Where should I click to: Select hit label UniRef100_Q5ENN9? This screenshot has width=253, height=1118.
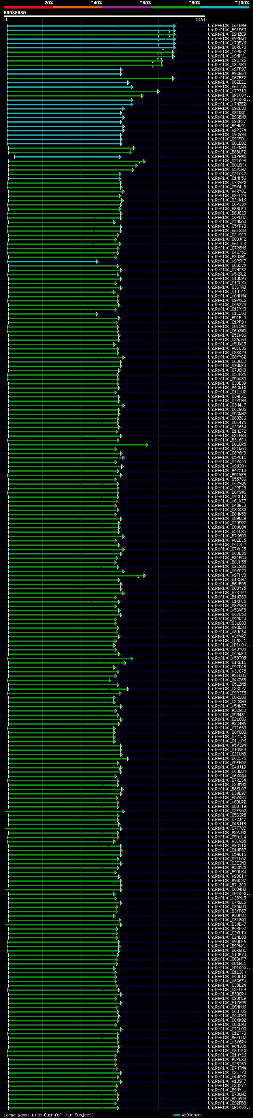coord(227,148)
